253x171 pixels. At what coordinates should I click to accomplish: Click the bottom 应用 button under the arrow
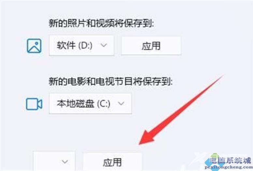pyautogui.click(x=112, y=162)
